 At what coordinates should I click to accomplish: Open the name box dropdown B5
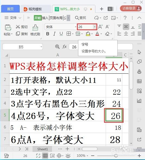coord(41,47)
